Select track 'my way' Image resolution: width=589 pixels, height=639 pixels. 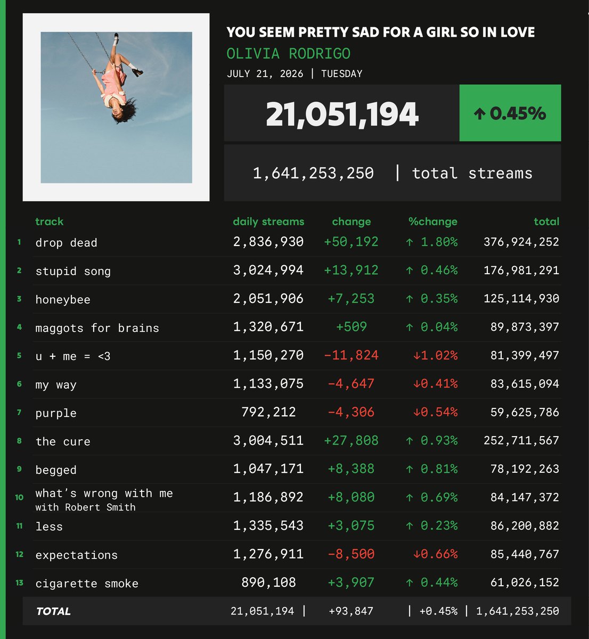pyautogui.click(x=56, y=385)
